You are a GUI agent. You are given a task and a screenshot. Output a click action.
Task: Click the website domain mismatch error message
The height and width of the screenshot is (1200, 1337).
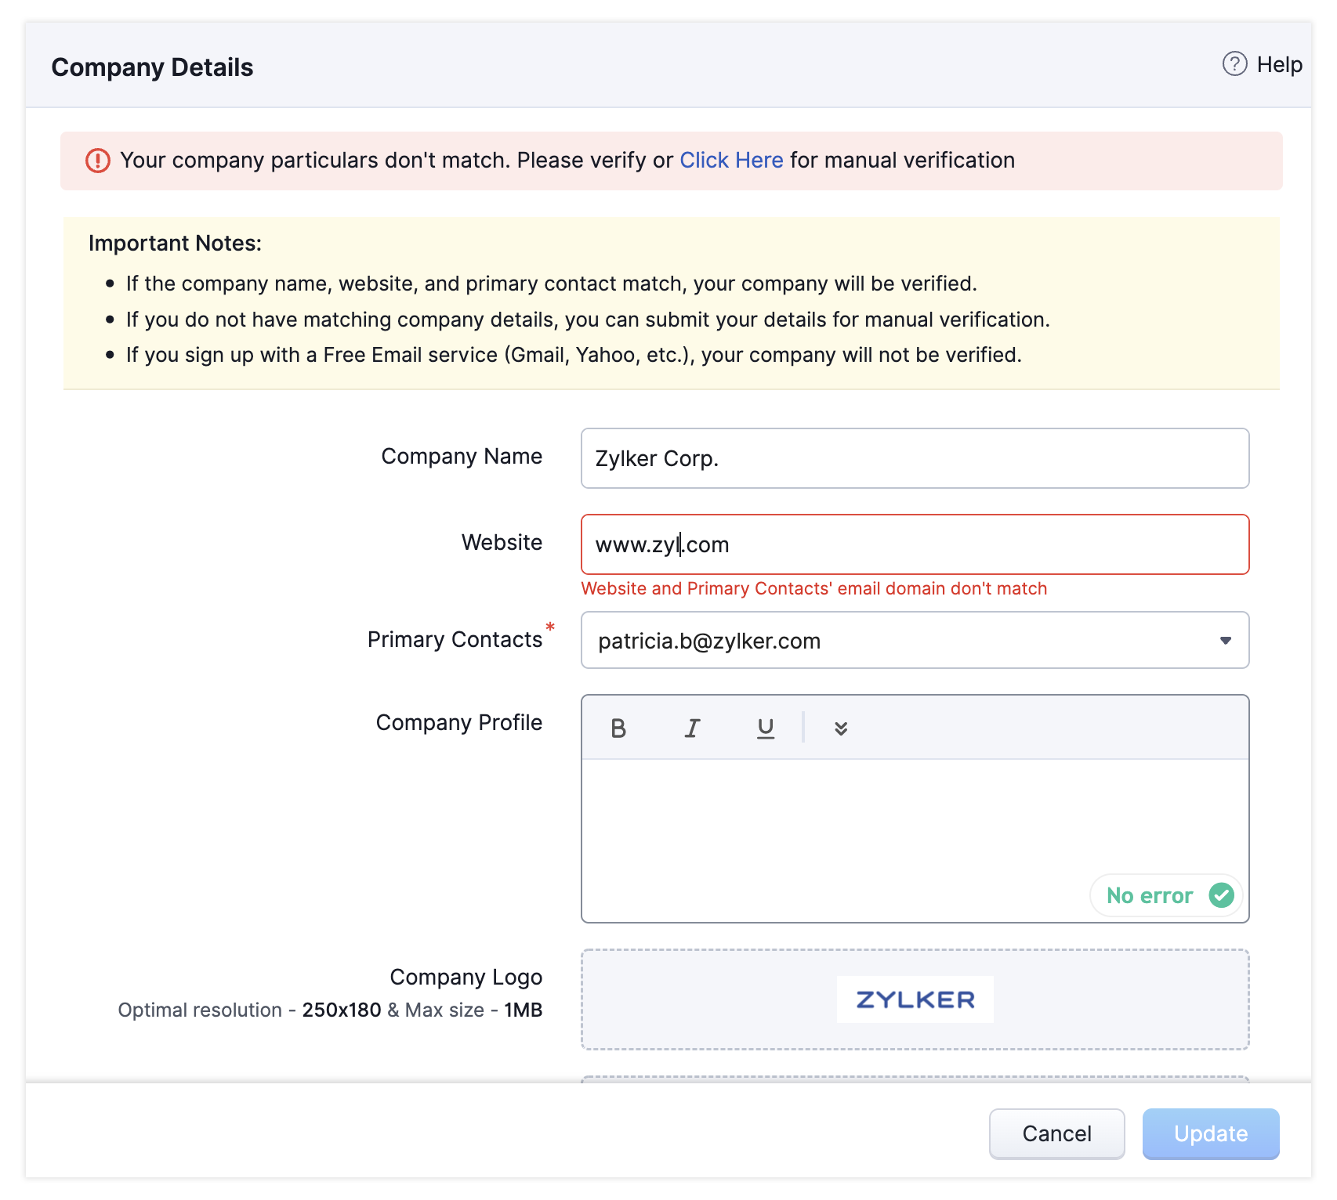pos(813,589)
